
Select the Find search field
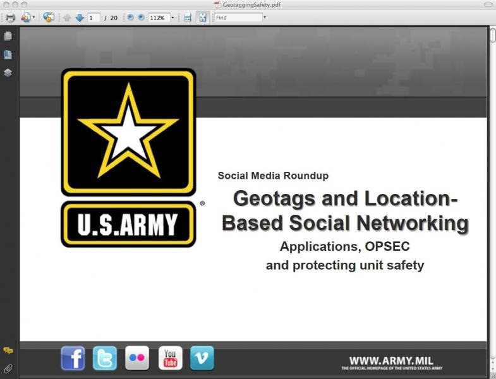coord(238,18)
